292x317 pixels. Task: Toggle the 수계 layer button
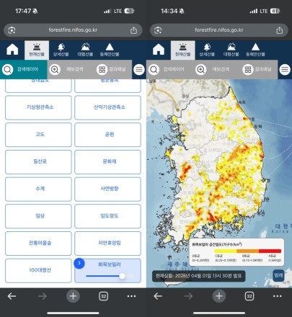[38, 189]
